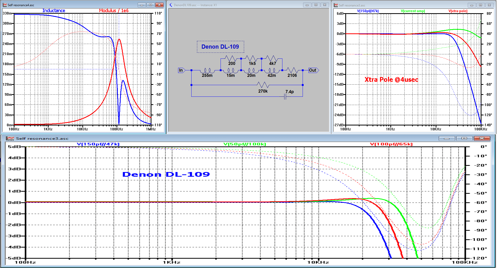Click the V(current-amp) trace label
The image size is (497, 268).
[413, 11]
